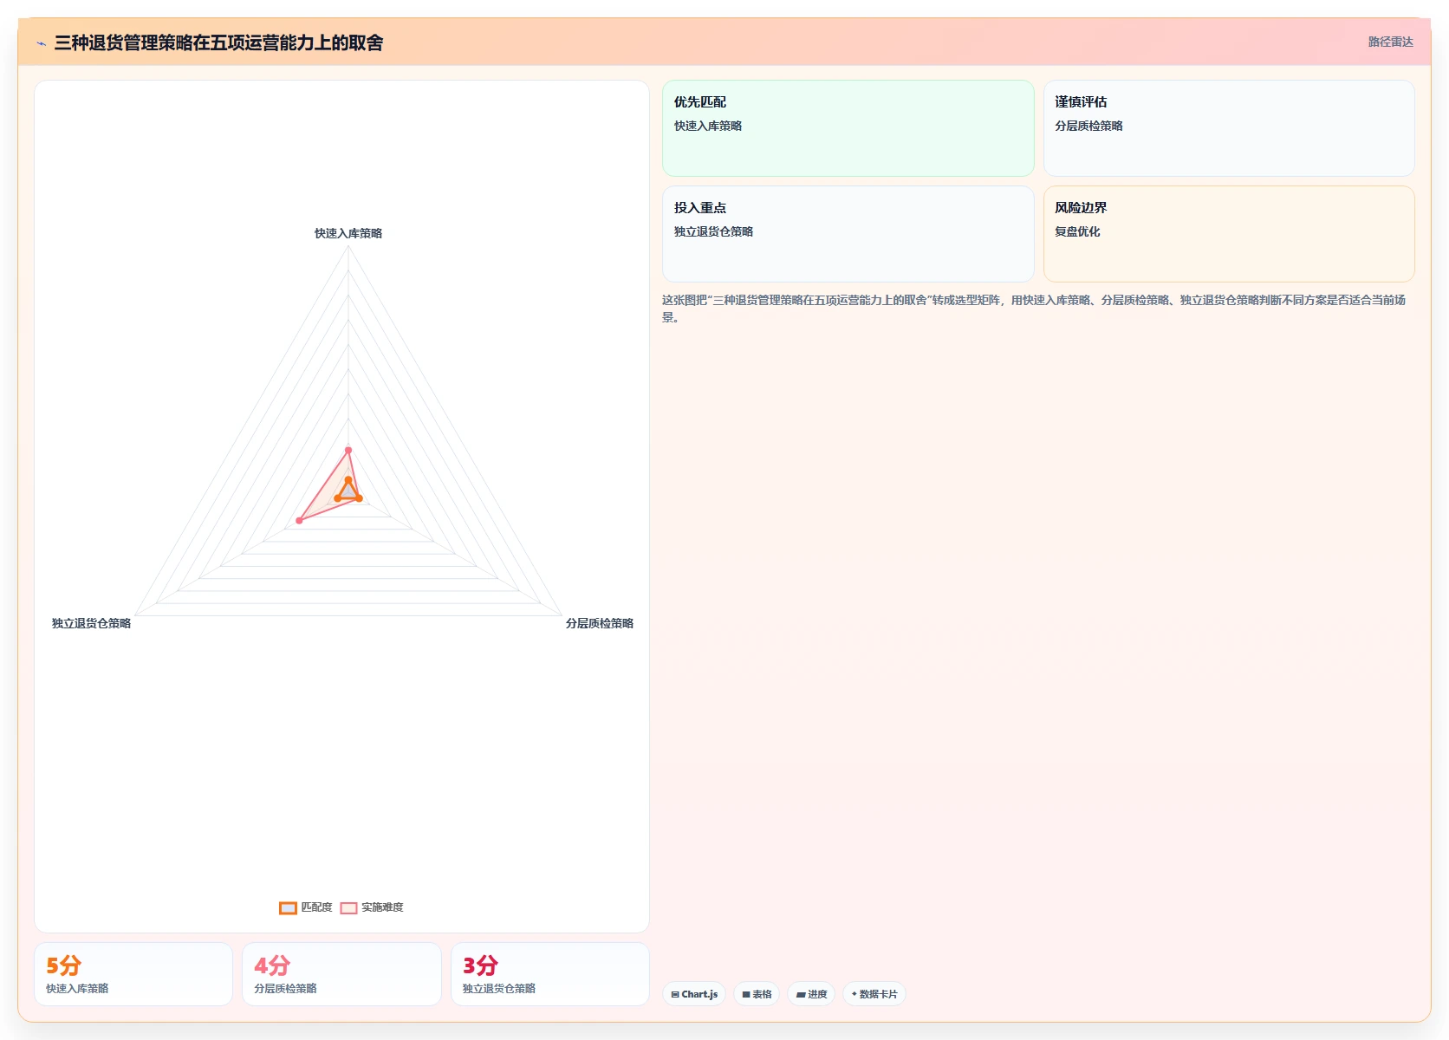This screenshot has width=1449, height=1040.
Task: Click the 快速入库策略 radar axis label
Action: 348,233
